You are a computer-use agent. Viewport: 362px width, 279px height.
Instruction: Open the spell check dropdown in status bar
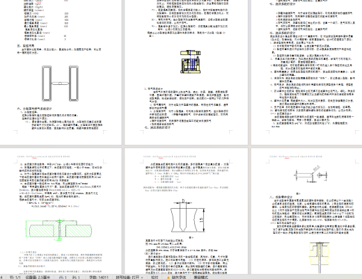click(x=129, y=277)
